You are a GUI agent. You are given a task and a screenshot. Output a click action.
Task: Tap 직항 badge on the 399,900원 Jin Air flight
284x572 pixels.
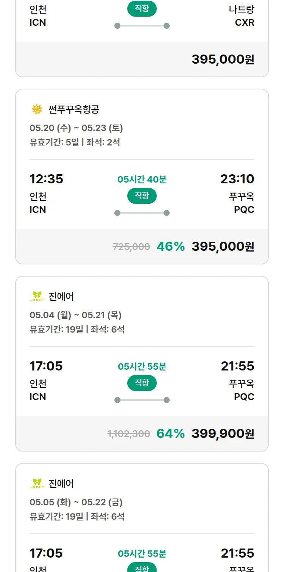[x=142, y=383]
